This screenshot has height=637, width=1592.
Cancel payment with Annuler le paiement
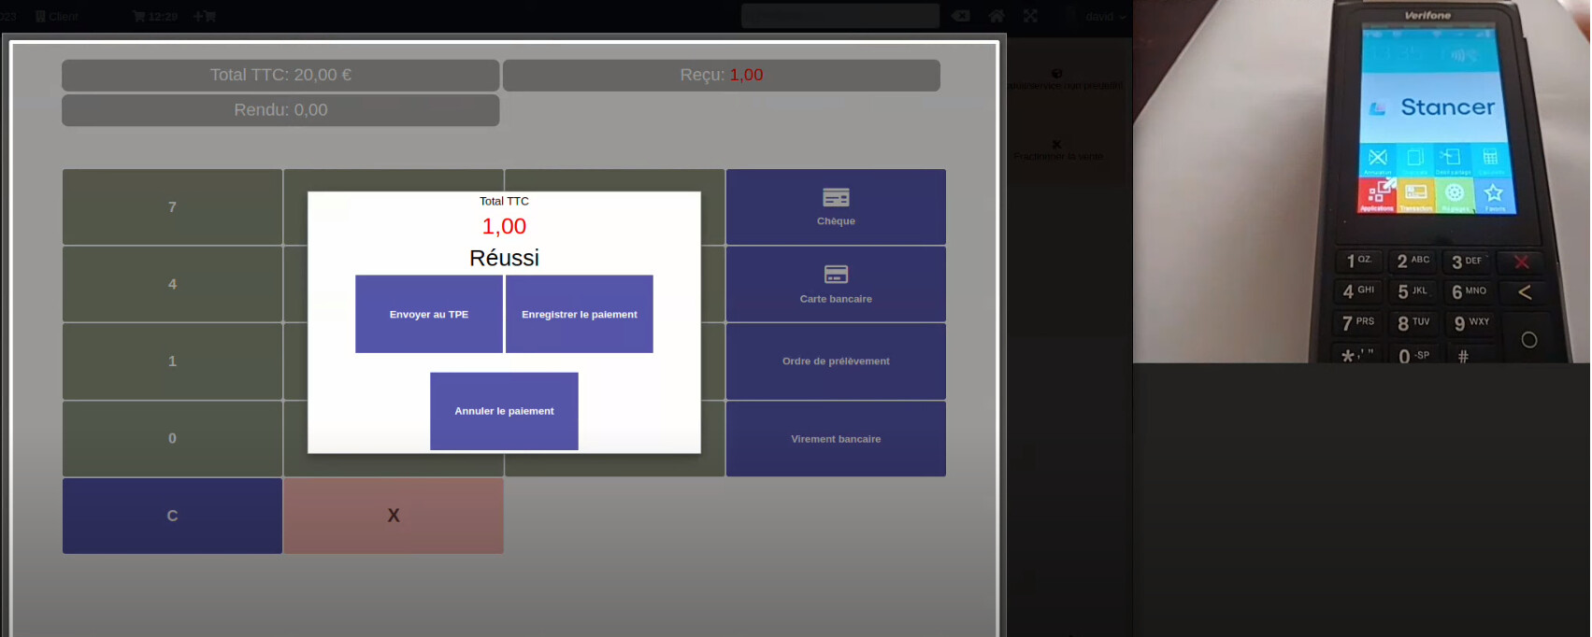tap(504, 411)
